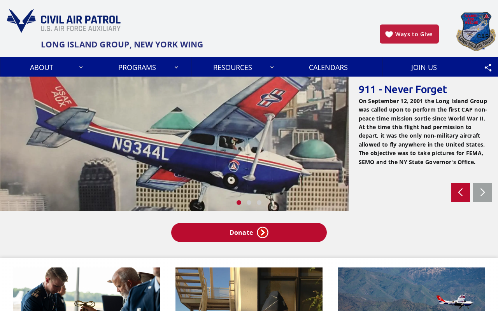Click the Ways to Give button
This screenshot has height=311, width=498.
tap(409, 34)
